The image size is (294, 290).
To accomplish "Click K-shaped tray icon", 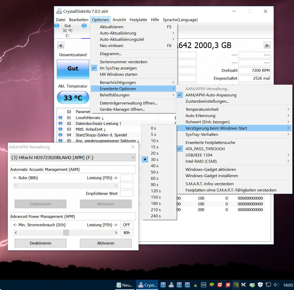I will [244, 285].
